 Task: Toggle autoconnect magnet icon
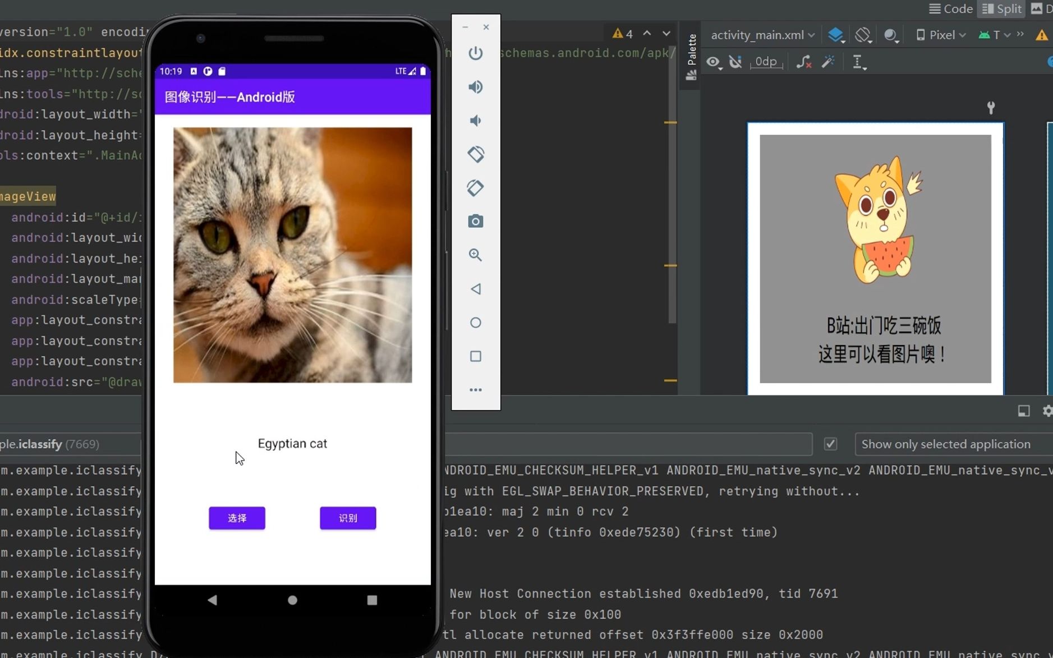pos(735,62)
